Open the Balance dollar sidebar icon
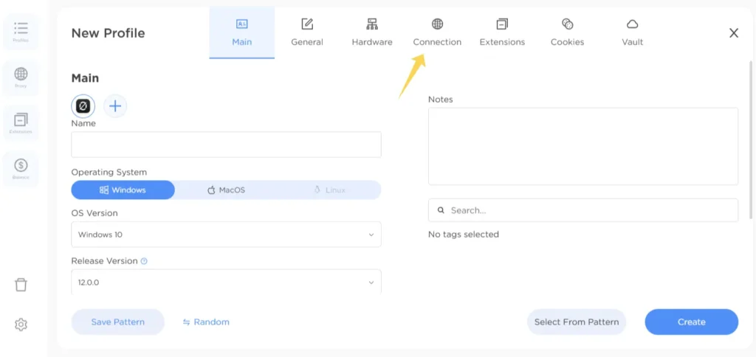This screenshot has height=357, width=756. point(21,169)
